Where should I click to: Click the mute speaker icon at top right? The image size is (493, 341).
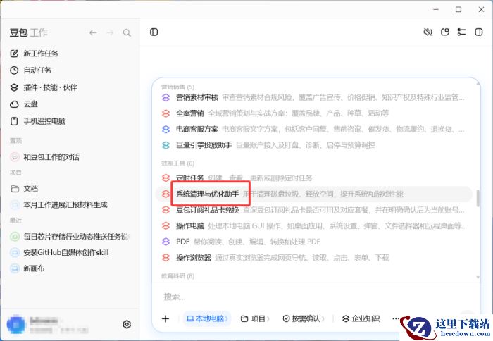pyautogui.click(x=428, y=32)
